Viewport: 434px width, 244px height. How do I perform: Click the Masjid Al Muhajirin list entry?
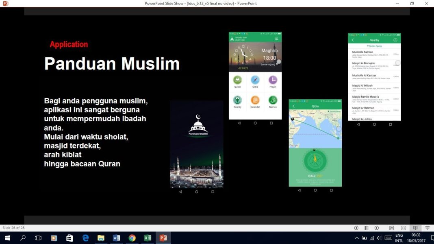click(374, 65)
